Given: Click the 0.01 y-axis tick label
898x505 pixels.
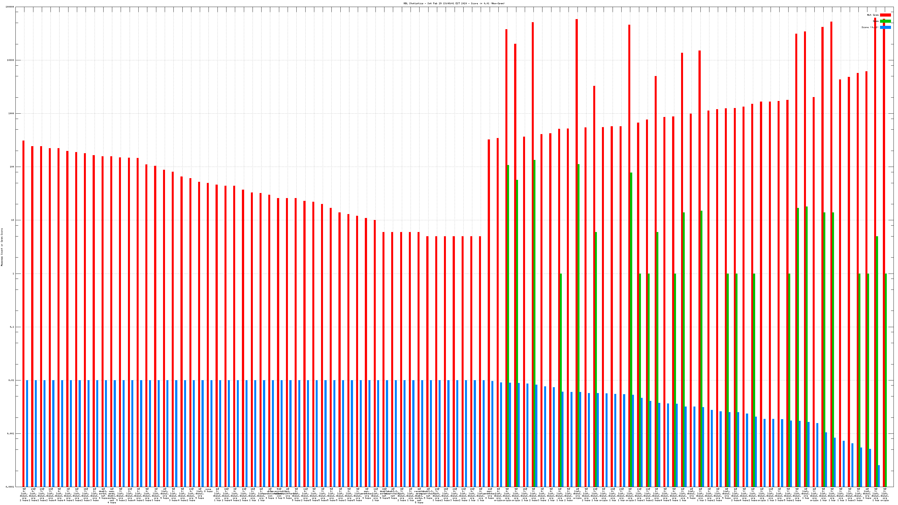Looking at the screenshot, I should pyautogui.click(x=11, y=381).
